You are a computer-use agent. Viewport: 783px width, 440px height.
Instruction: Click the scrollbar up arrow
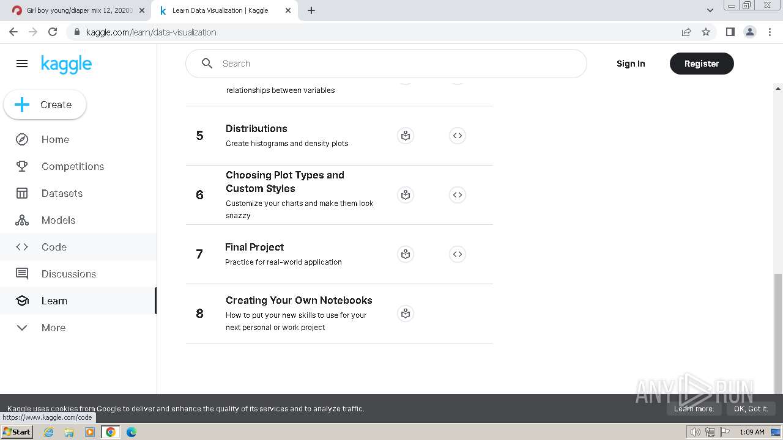(x=778, y=89)
